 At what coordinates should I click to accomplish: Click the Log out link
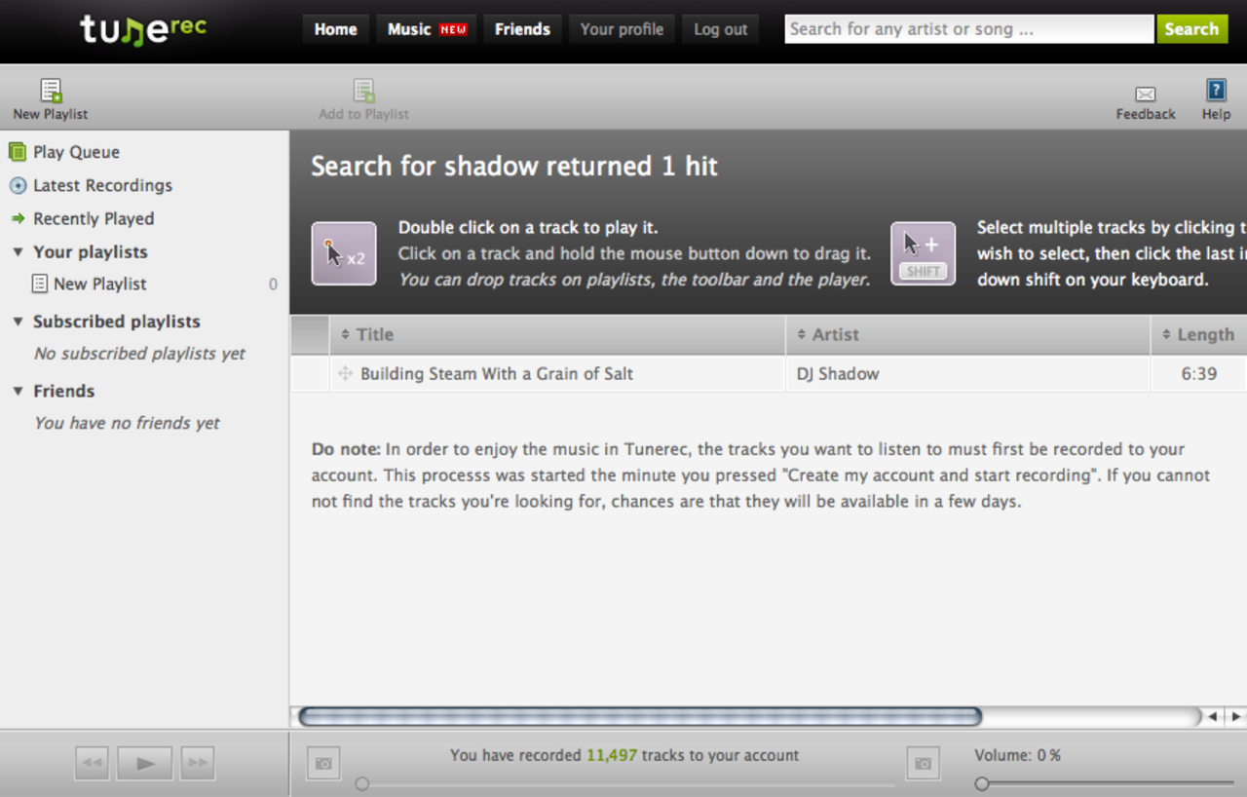720,29
